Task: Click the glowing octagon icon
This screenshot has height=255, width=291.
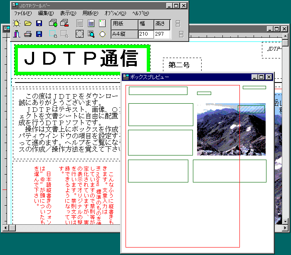Action: (102, 34)
